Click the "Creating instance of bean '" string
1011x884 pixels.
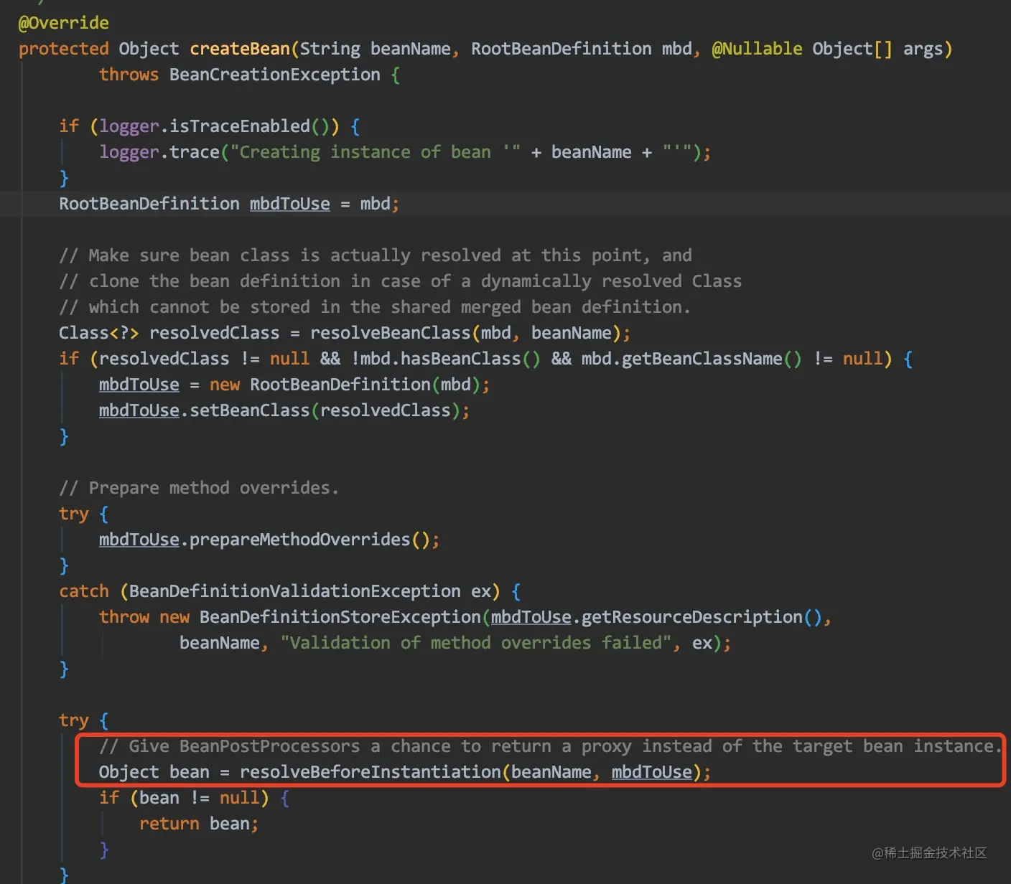[x=376, y=152]
